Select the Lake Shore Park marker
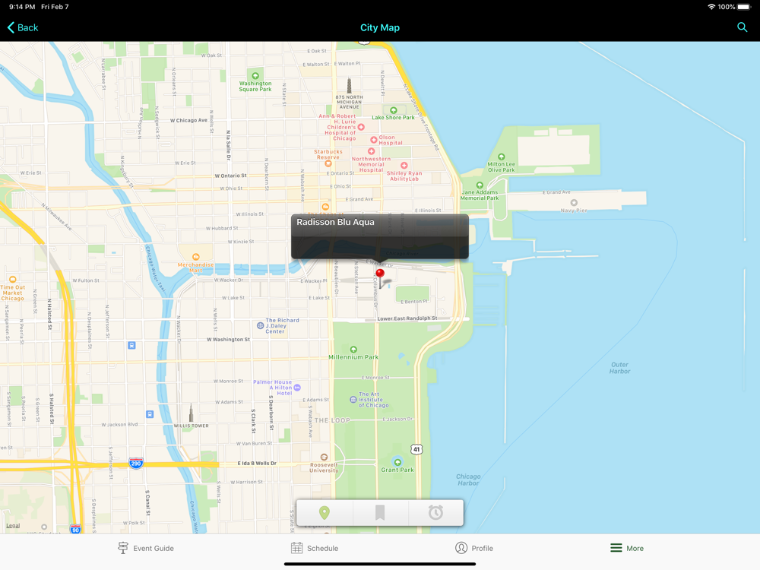Viewport: 760px width, 570px height. click(x=394, y=110)
